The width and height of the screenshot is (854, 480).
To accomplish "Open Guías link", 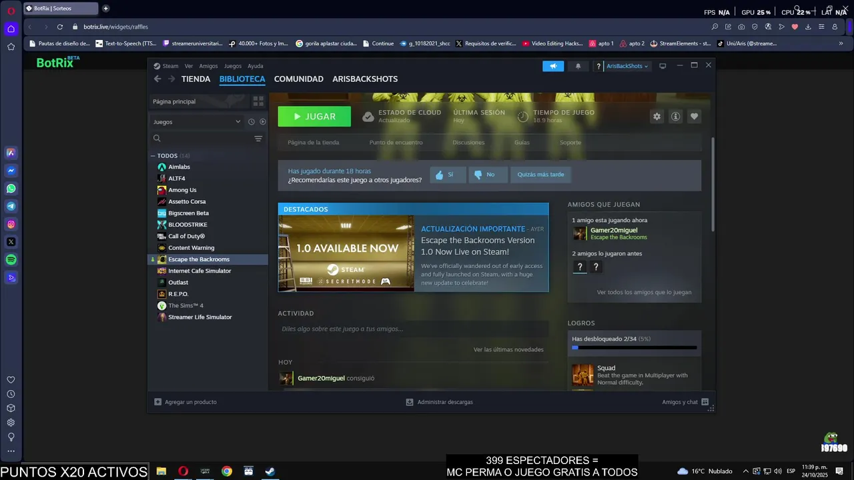I will [x=522, y=143].
